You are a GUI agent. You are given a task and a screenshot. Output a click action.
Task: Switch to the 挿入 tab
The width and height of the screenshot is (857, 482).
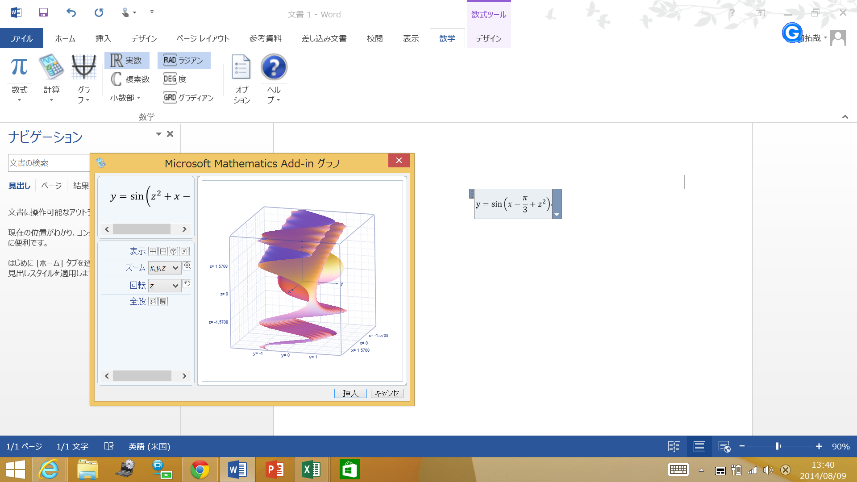tap(103, 38)
